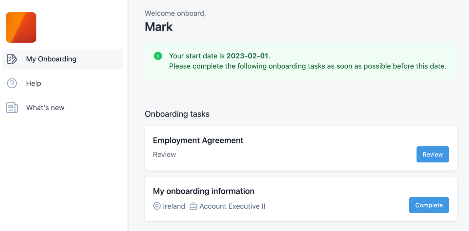Click the briefcase icon beside job title
Screen dimensions: 469x231
pos(194,206)
